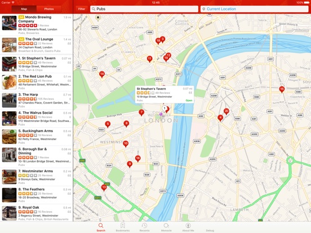
Task: Click the Current Location field
Action: tap(254, 9)
